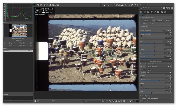Viewport: 177px width, 106px height.
Task: Adjust the Black slider
Action: pyautogui.click(x=154, y=43)
